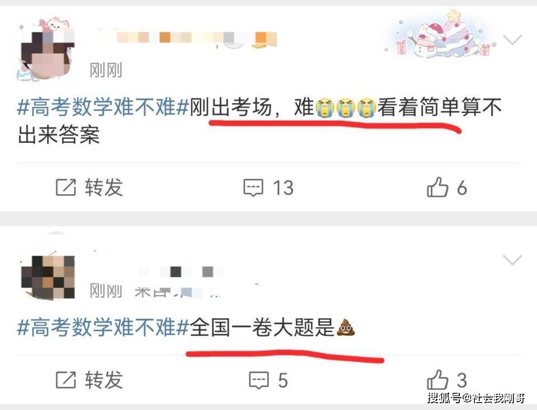Expand the first post's chevron menu
Screen dimensions: 537x410
pyautogui.click(x=512, y=40)
